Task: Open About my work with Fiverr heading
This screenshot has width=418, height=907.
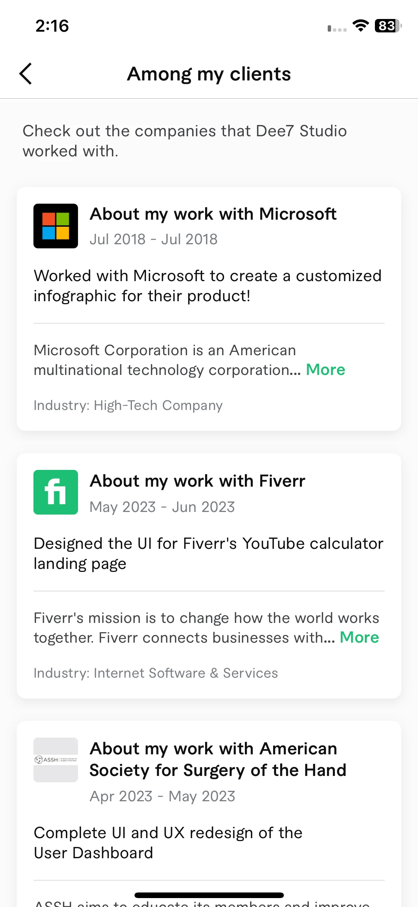Action: (197, 481)
